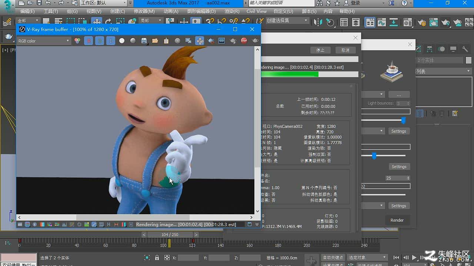Click the green rendering progress bar
This screenshot has width=474, height=266.
pos(290,74)
